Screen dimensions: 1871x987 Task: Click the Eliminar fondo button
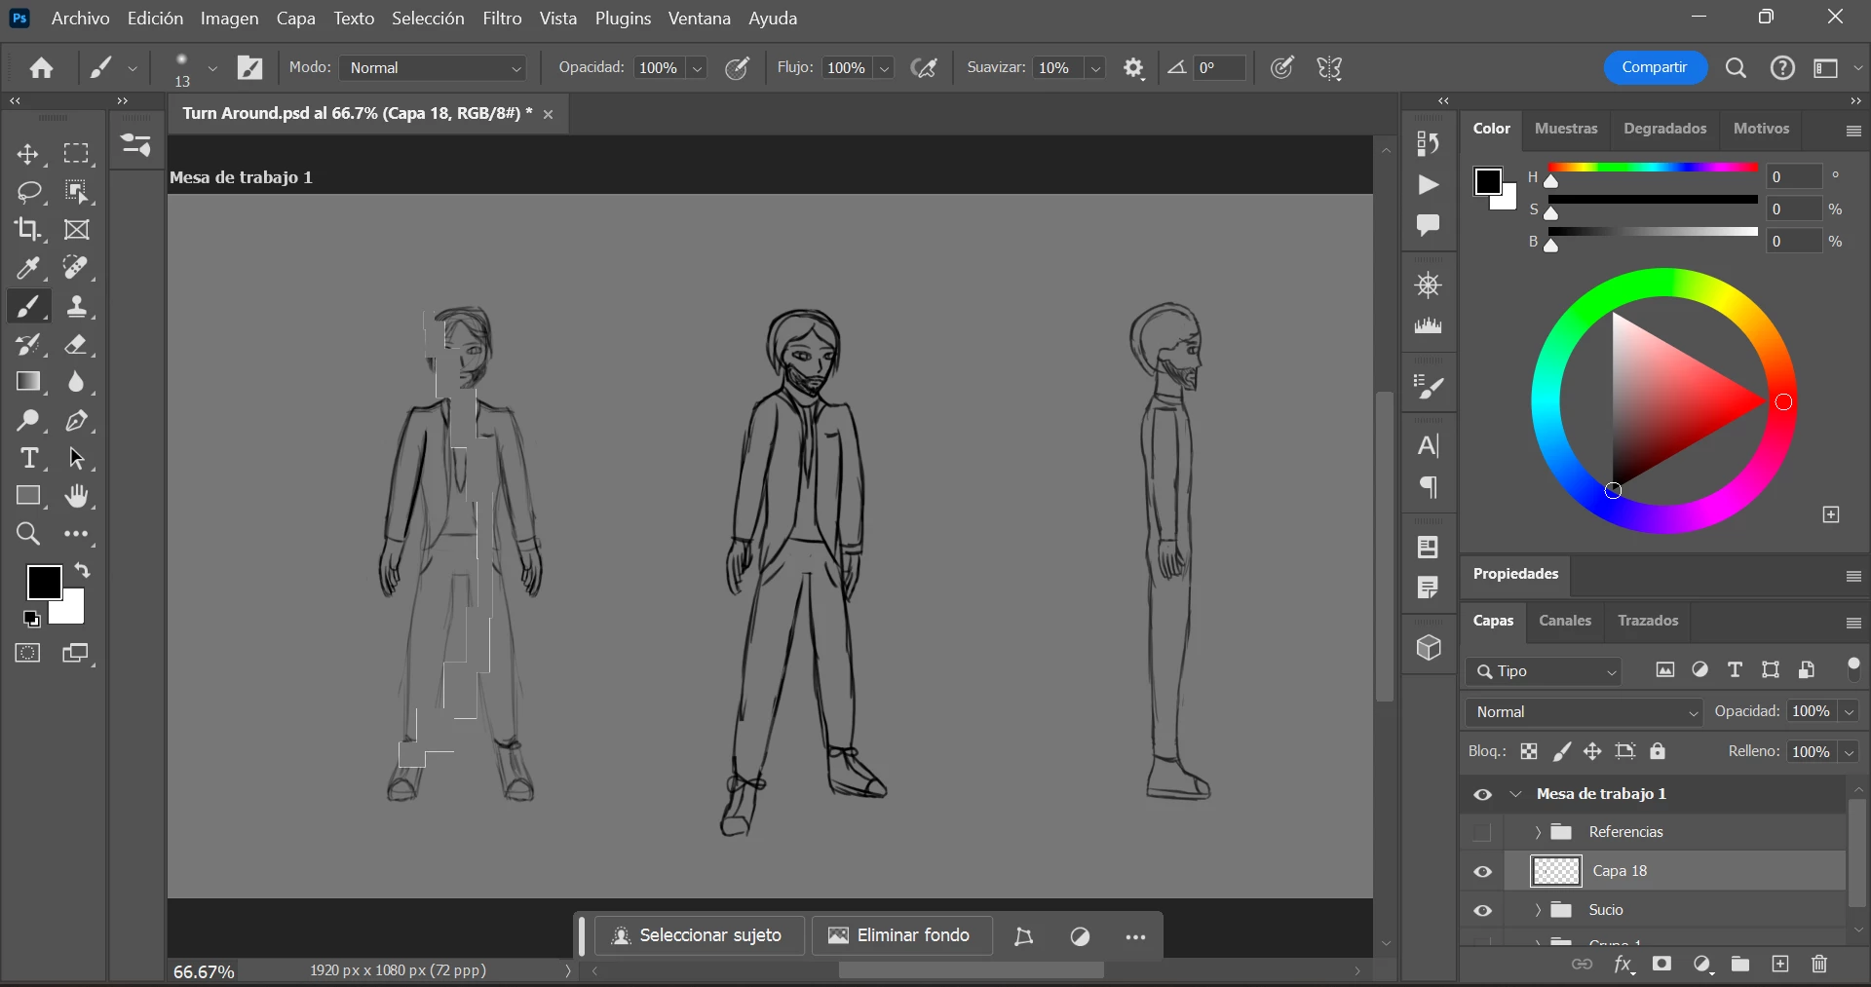point(900,935)
